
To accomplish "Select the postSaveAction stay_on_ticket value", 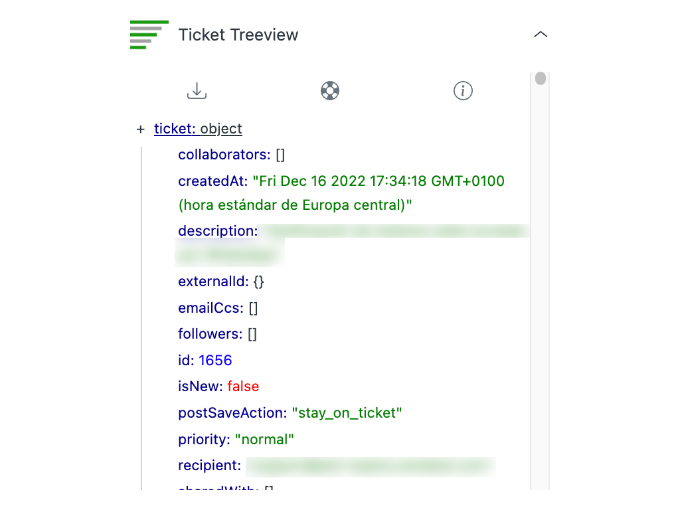I will click(347, 413).
